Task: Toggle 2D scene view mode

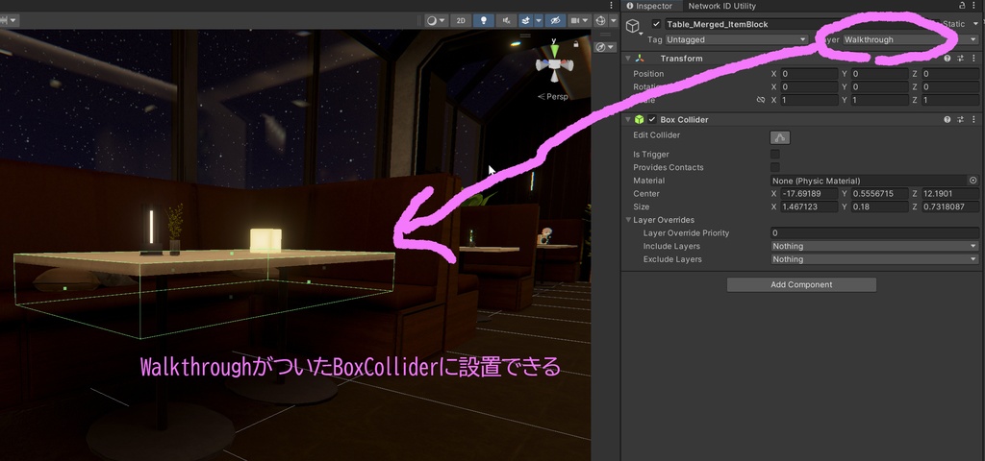Action: 461,21
